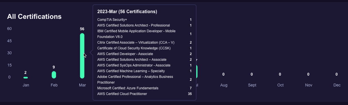Click the 'Mar' month label
Screen dimensions: 348x105
point(82,85)
